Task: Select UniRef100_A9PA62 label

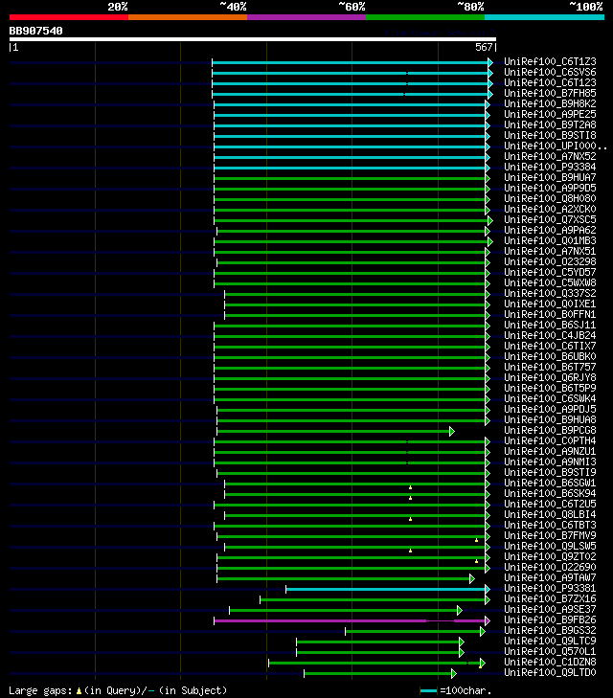Action: (x=550, y=230)
